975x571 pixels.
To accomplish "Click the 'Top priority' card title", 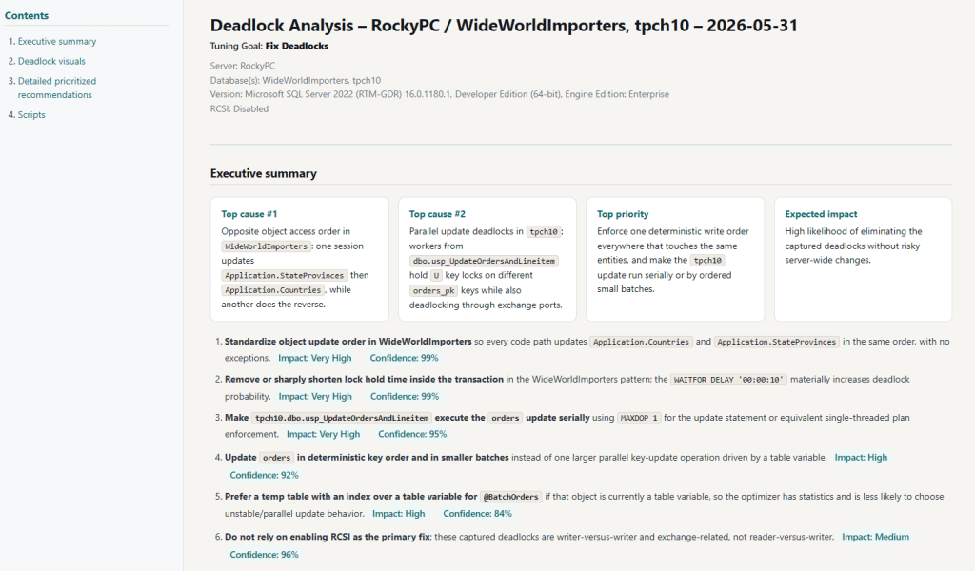I will [x=623, y=214].
